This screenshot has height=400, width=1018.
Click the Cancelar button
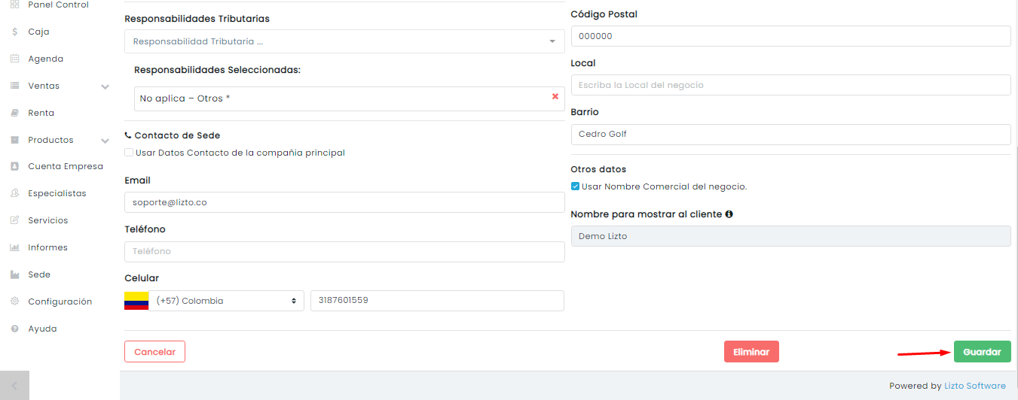click(154, 352)
